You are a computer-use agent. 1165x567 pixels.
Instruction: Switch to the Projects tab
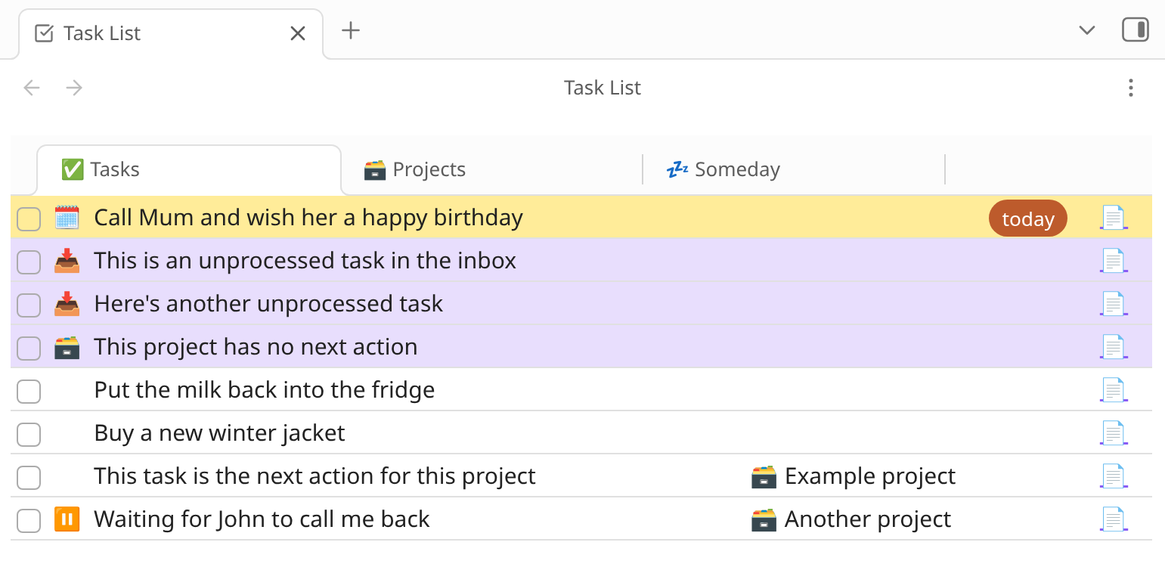pyautogui.click(x=415, y=169)
